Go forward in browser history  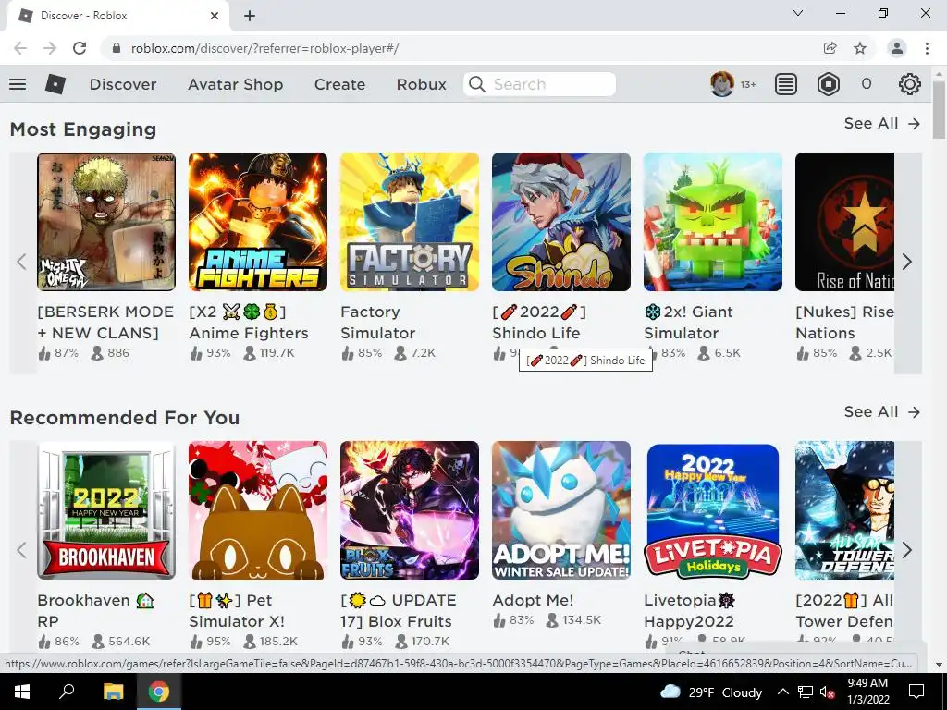tap(50, 48)
